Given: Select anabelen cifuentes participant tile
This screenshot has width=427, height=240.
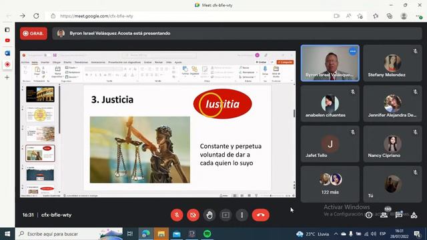Looking at the screenshot, I should 330,103.
